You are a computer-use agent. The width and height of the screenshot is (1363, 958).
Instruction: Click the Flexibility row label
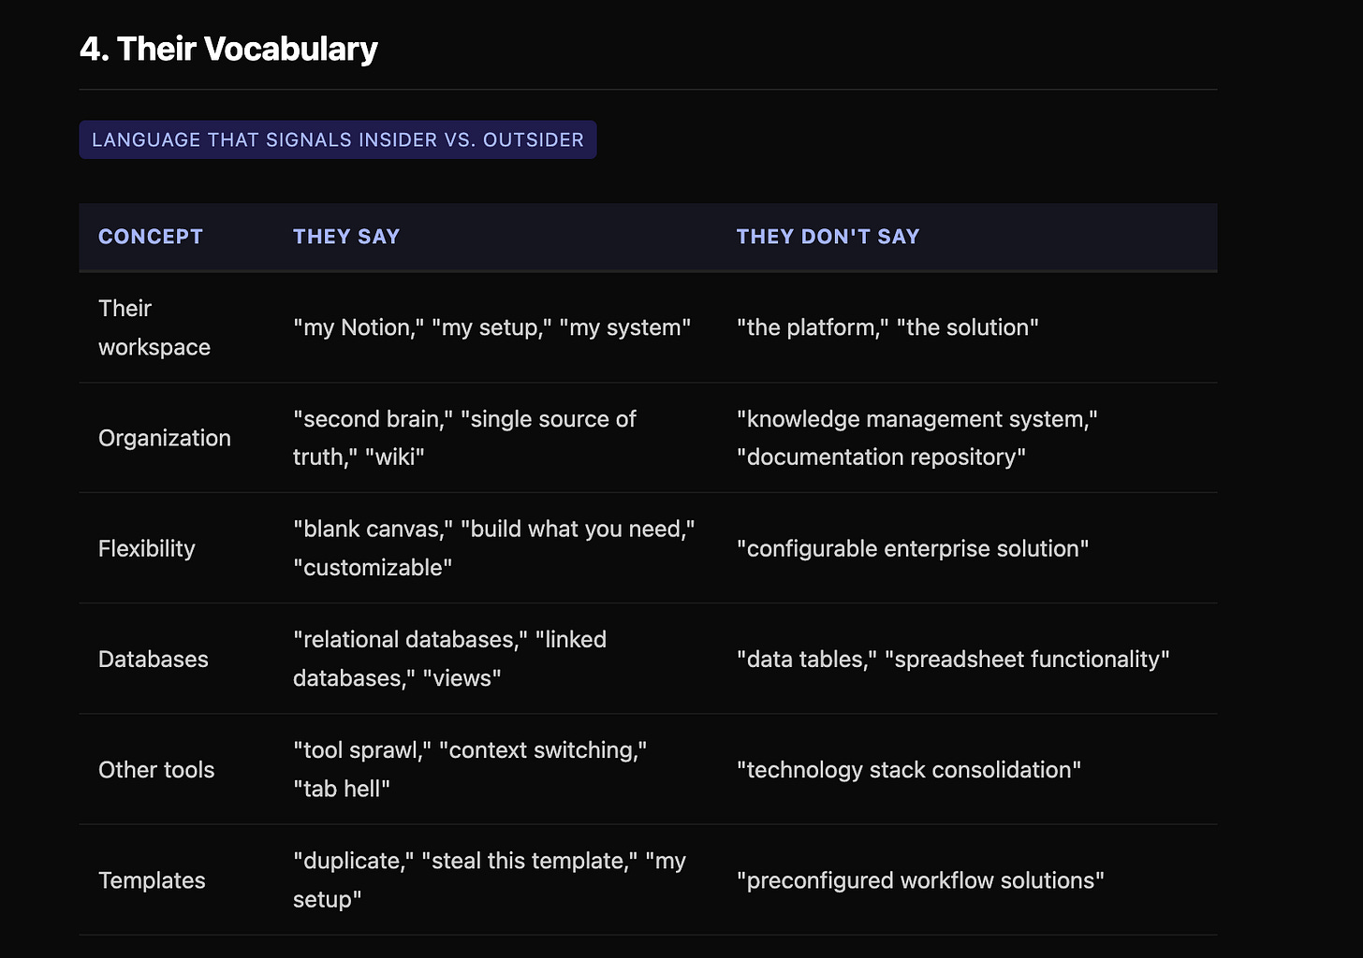click(x=147, y=548)
